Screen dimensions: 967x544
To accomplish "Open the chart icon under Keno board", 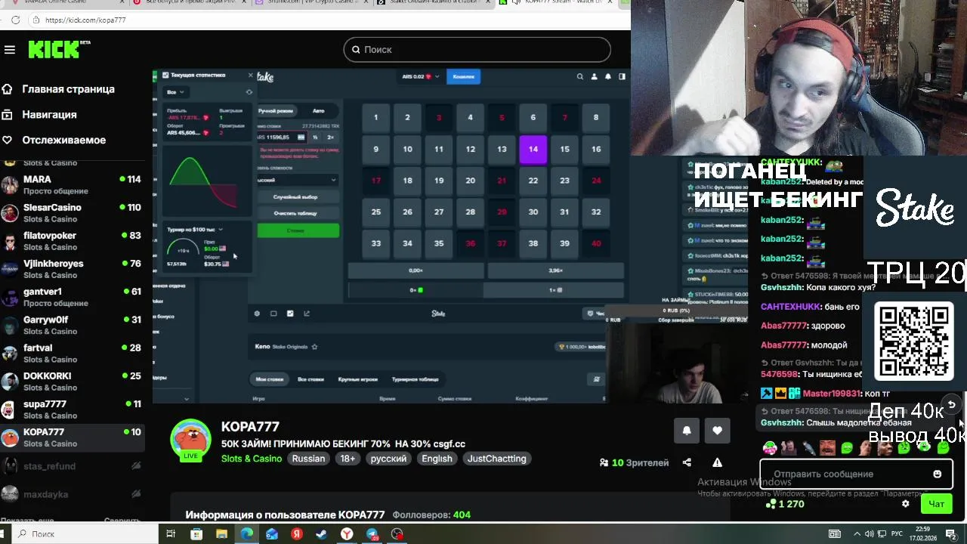I will click(307, 314).
